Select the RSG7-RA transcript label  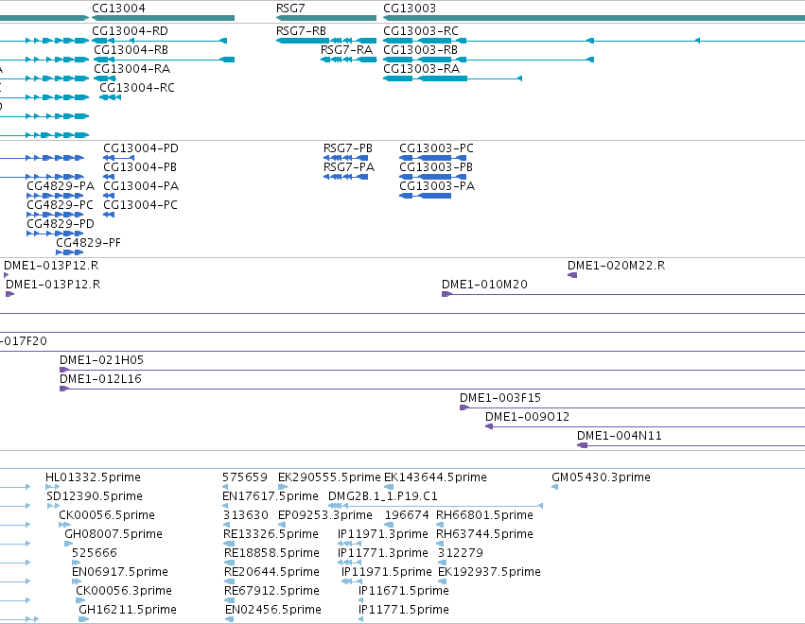pyautogui.click(x=346, y=50)
